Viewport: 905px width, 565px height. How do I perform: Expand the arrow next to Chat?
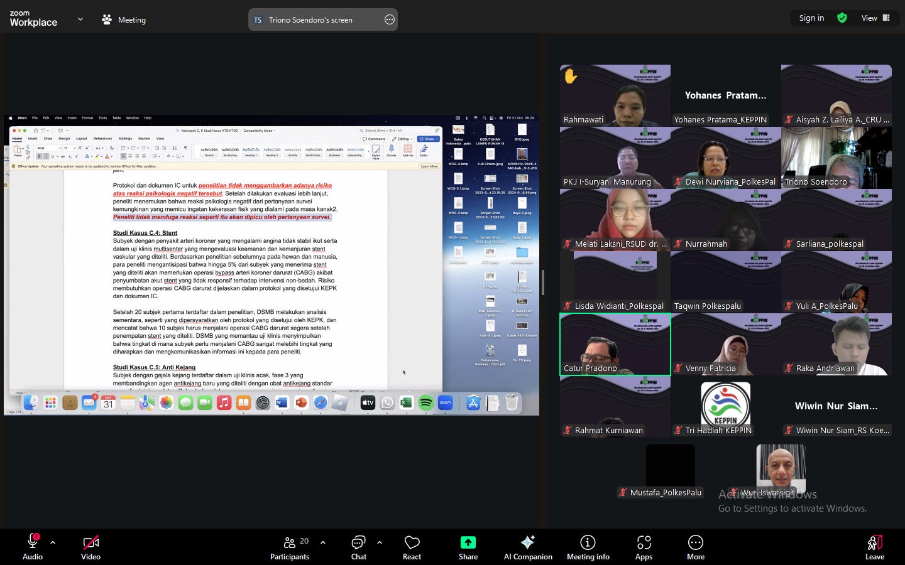click(x=380, y=542)
